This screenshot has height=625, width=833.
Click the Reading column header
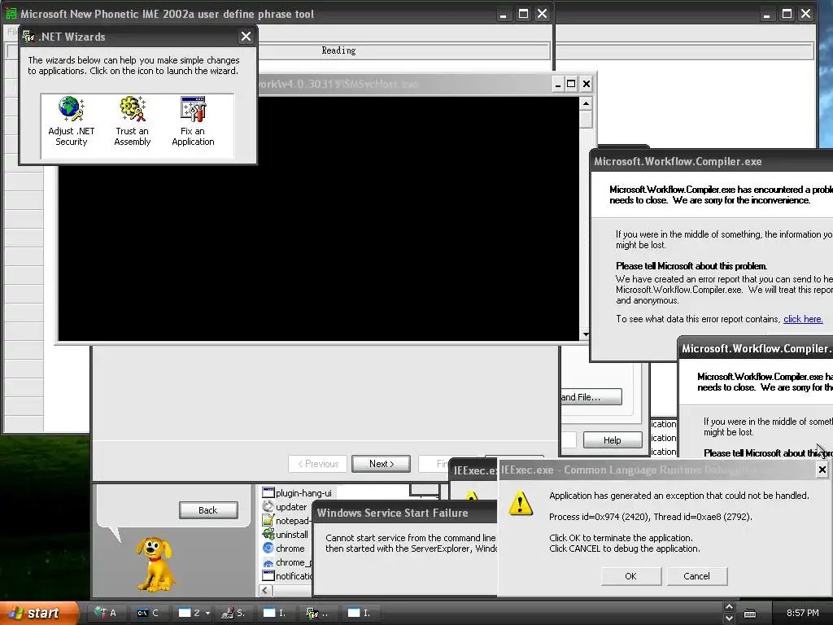click(x=338, y=50)
